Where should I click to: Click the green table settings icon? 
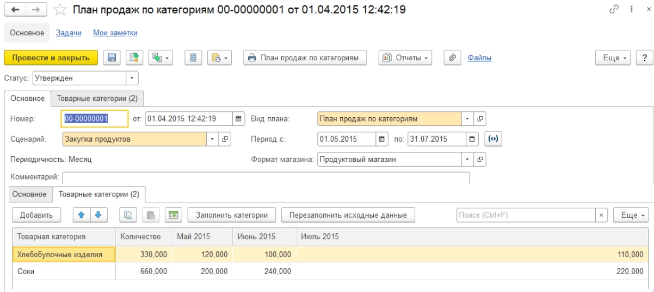point(174,215)
